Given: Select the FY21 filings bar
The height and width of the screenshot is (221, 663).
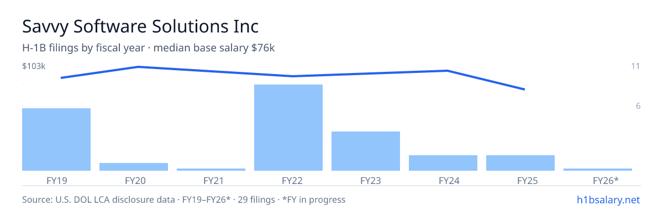Looking at the screenshot, I should pos(211,170).
